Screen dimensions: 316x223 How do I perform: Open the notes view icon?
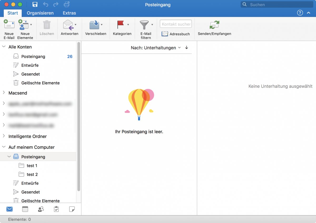pos(72,209)
